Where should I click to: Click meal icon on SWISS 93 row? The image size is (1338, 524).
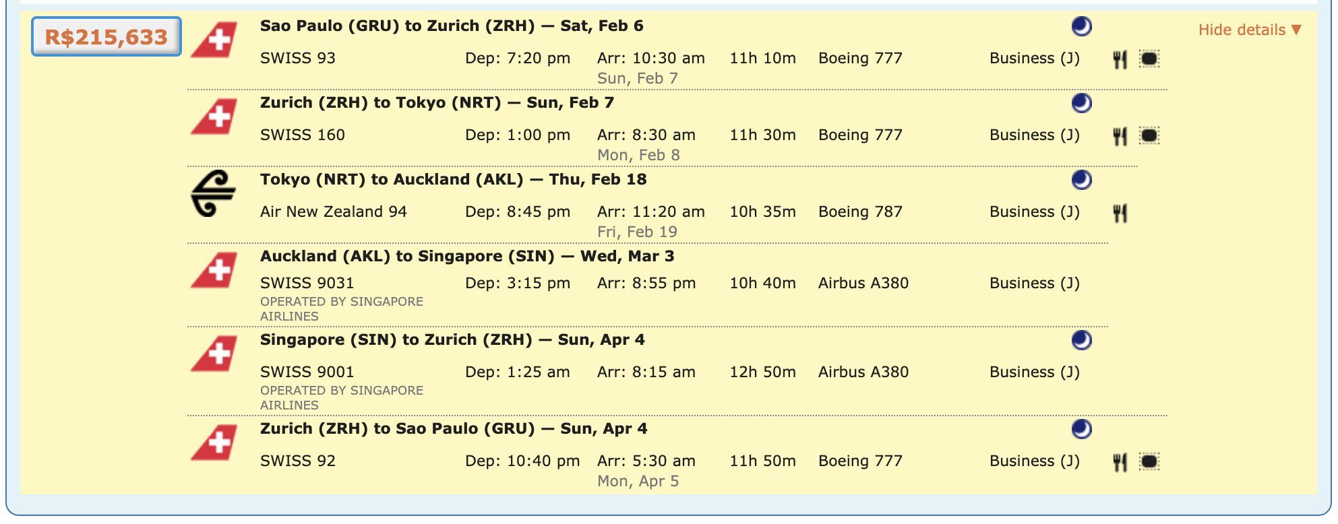(1120, 59)
